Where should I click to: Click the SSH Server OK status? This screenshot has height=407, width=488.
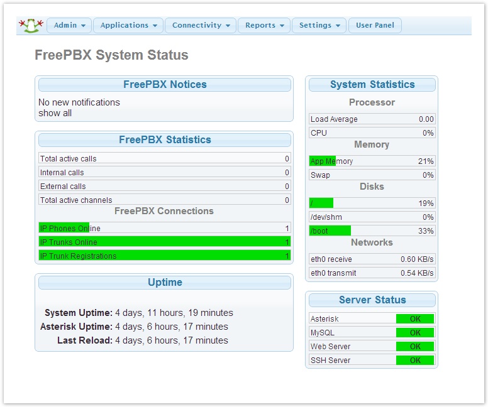point(415,361)
